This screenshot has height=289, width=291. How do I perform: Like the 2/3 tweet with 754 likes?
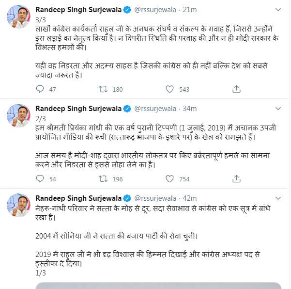[x=169, y=179]
